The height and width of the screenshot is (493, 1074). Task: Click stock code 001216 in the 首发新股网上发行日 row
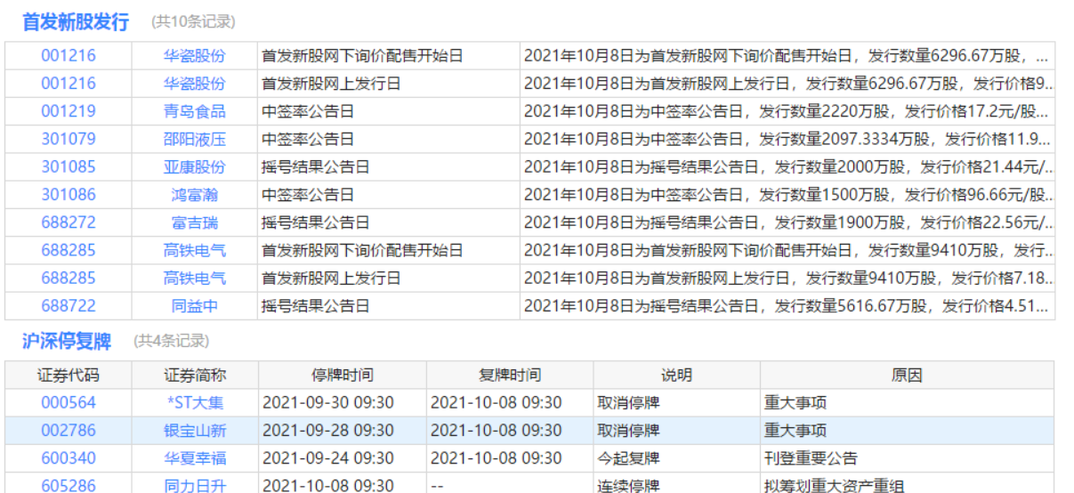pyautogui.click(x=69, y=84)
